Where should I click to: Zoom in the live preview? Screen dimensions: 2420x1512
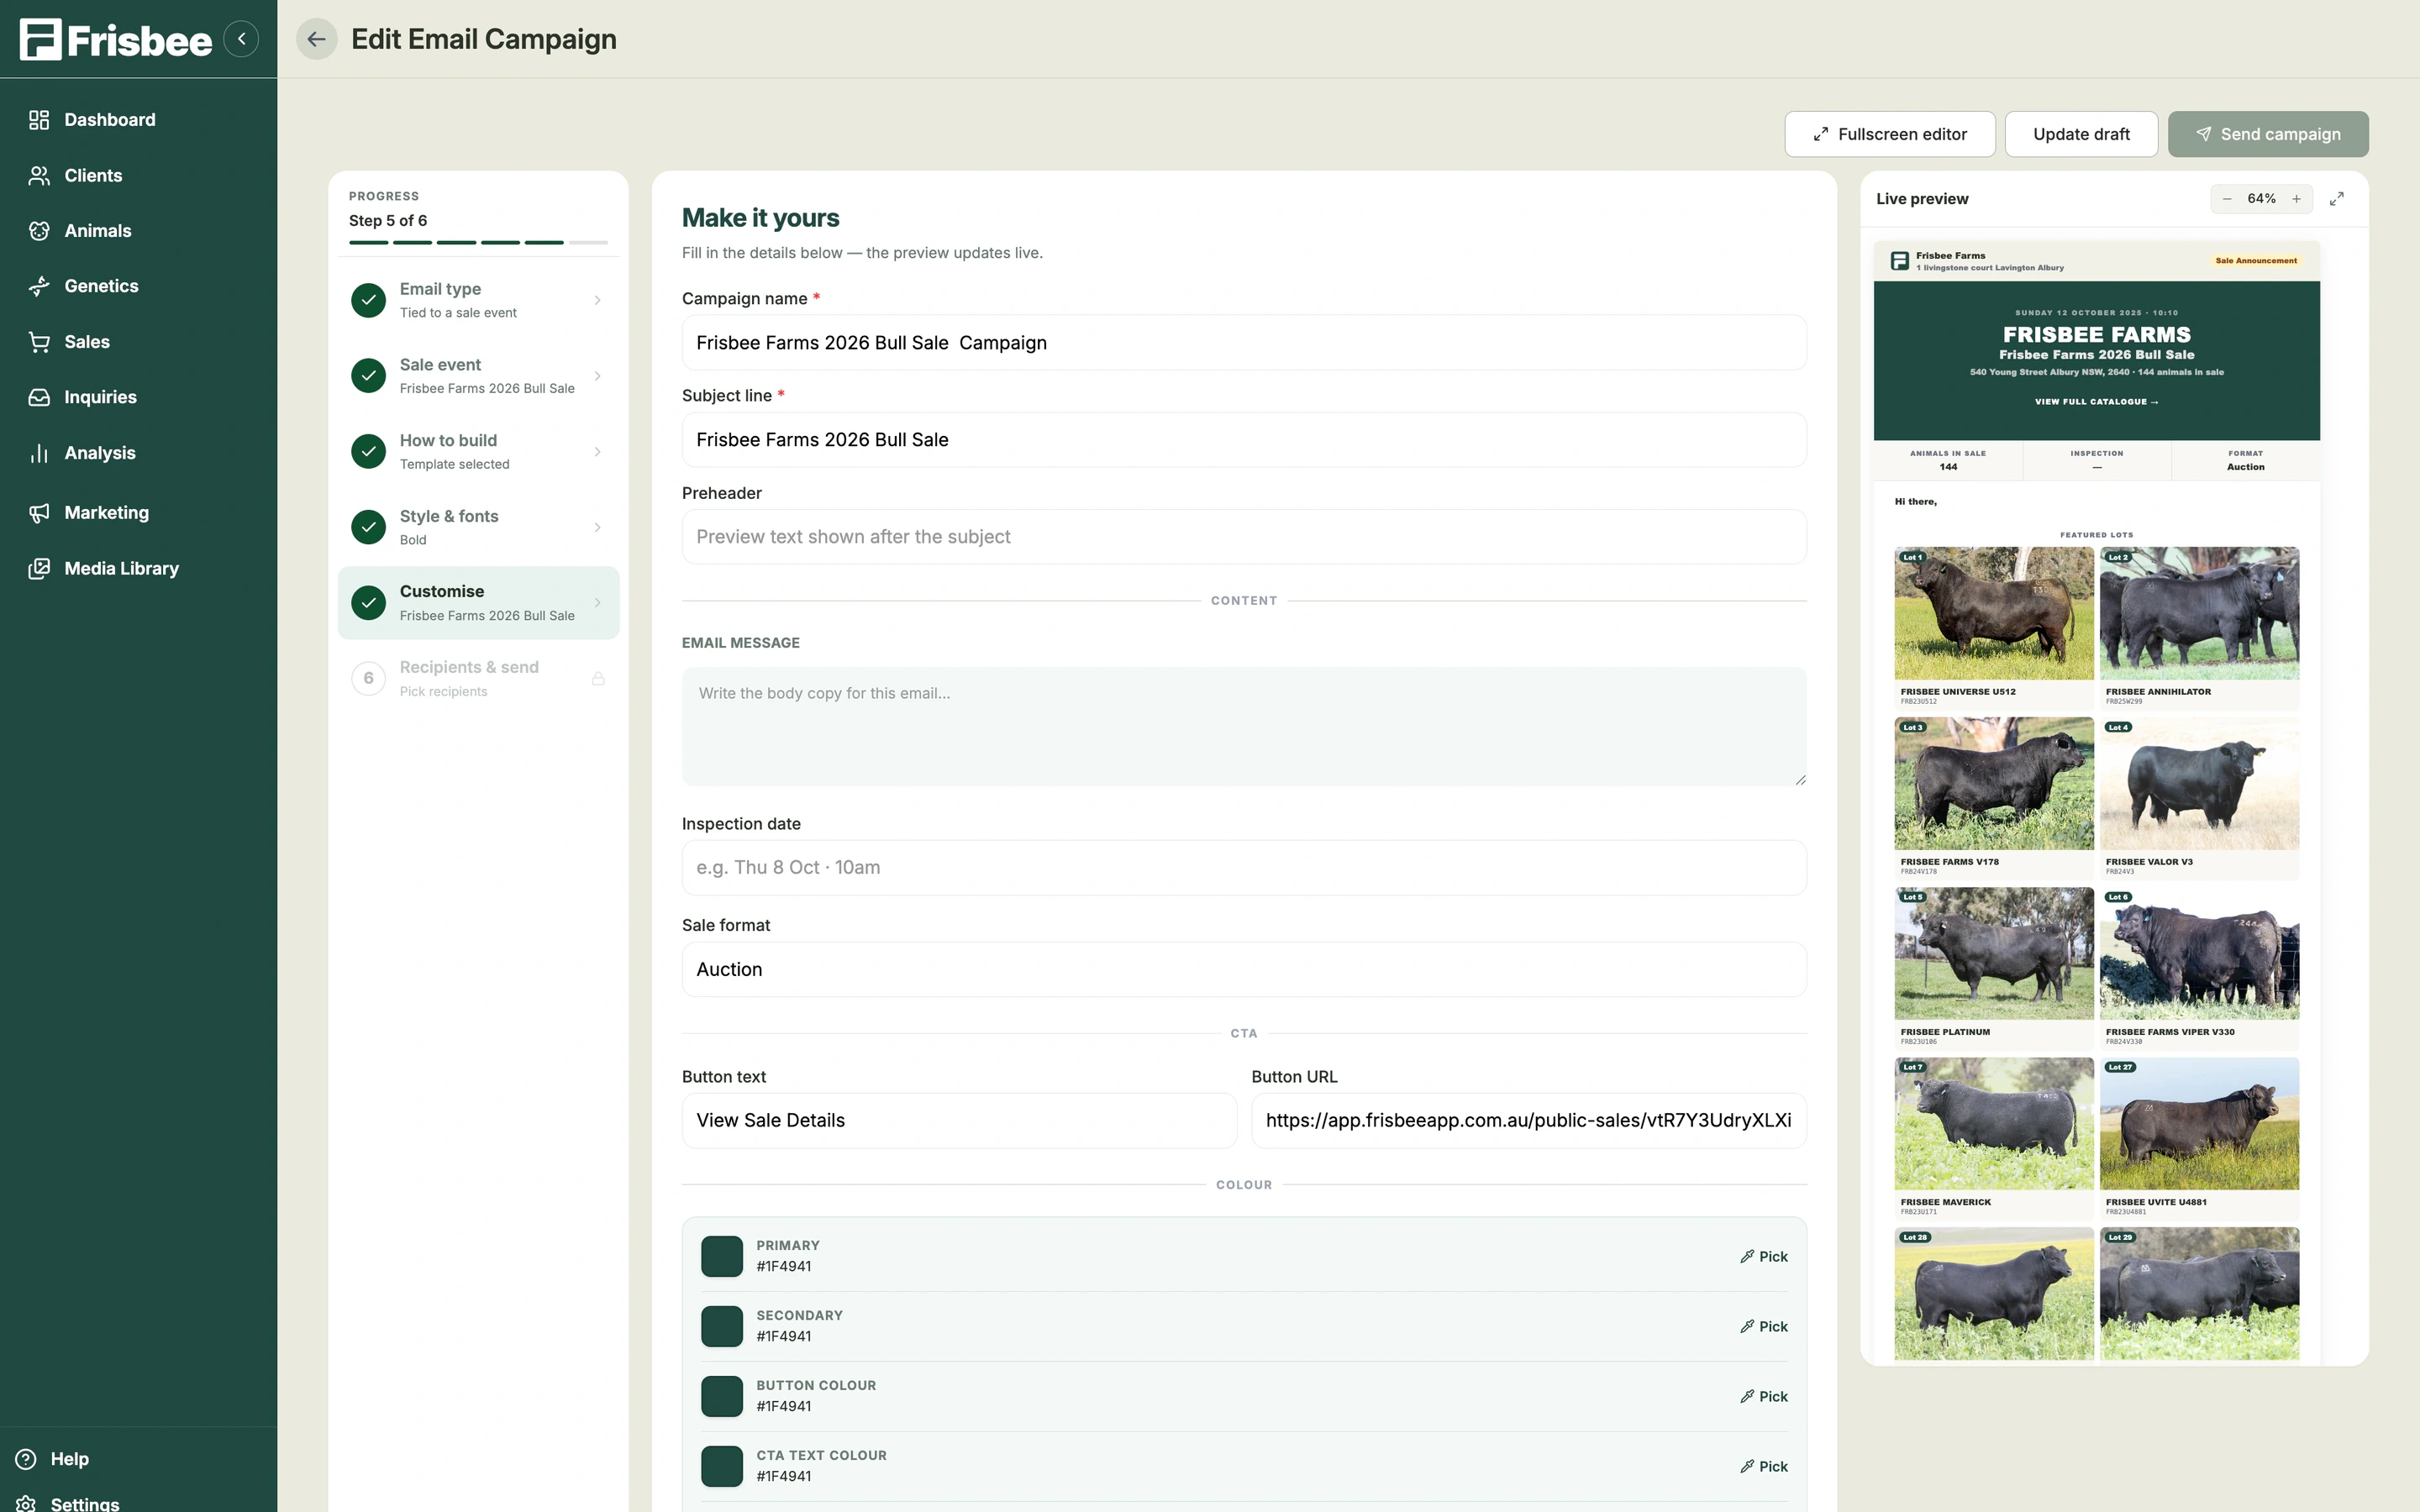[x=2297, y=199]
